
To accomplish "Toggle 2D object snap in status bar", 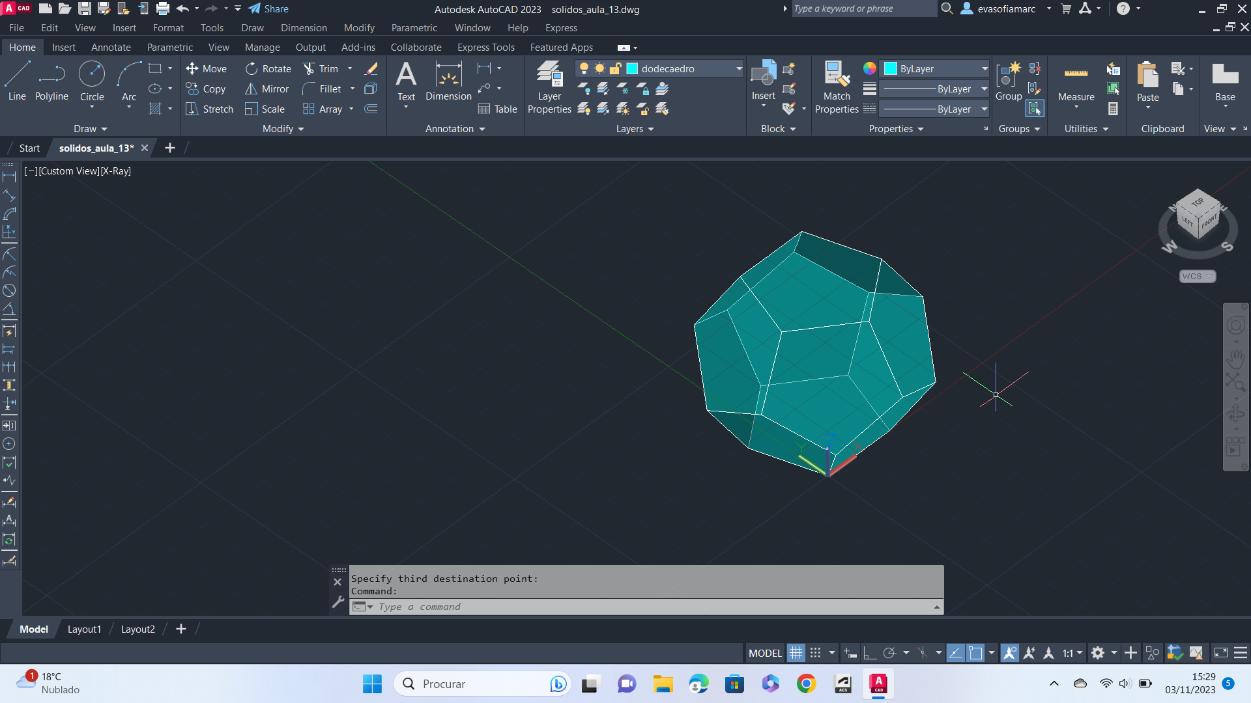I will [975, 653].
